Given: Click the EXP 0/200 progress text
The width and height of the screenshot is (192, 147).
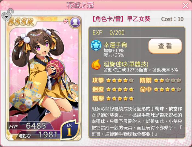Looking at the screenshot, I should click(108, 33).
